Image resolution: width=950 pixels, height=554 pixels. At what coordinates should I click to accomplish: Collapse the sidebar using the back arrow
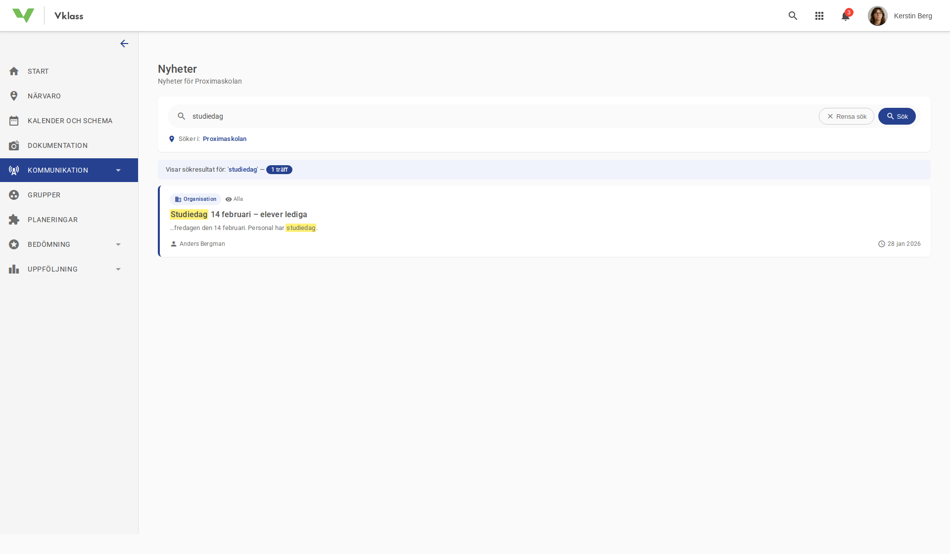click(124, 44)
